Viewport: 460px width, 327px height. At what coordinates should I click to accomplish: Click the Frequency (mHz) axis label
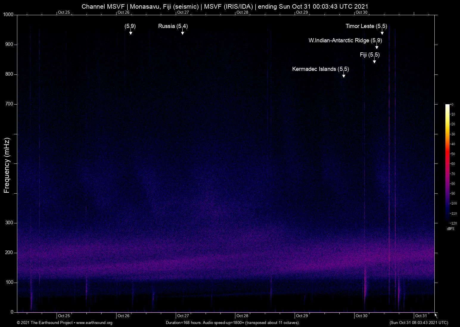pyautogui.click(x=7, y=165)
